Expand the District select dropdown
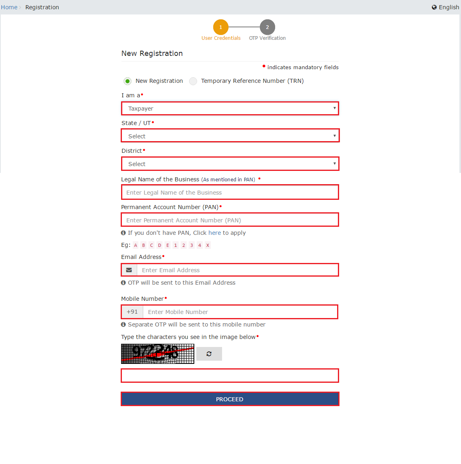This screenshot has width=461, height=464. click(x=230, y=164)
